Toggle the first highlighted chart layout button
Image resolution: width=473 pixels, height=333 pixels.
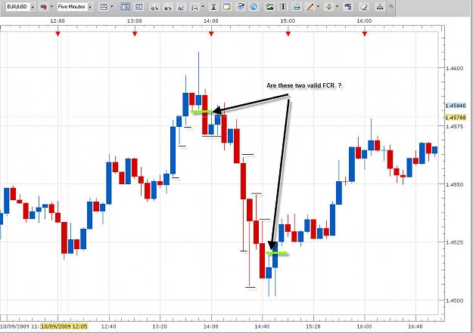pyautogui.click(x=125, y=7)
